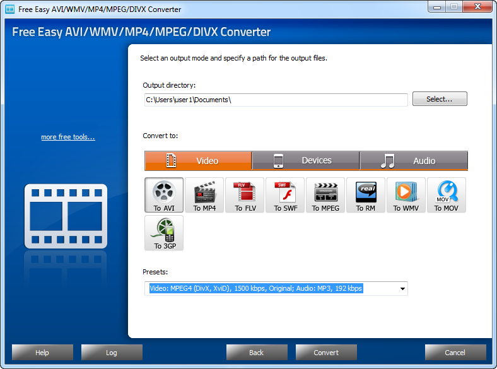Open the Presets dropdown arrow

tap(402, 288)
